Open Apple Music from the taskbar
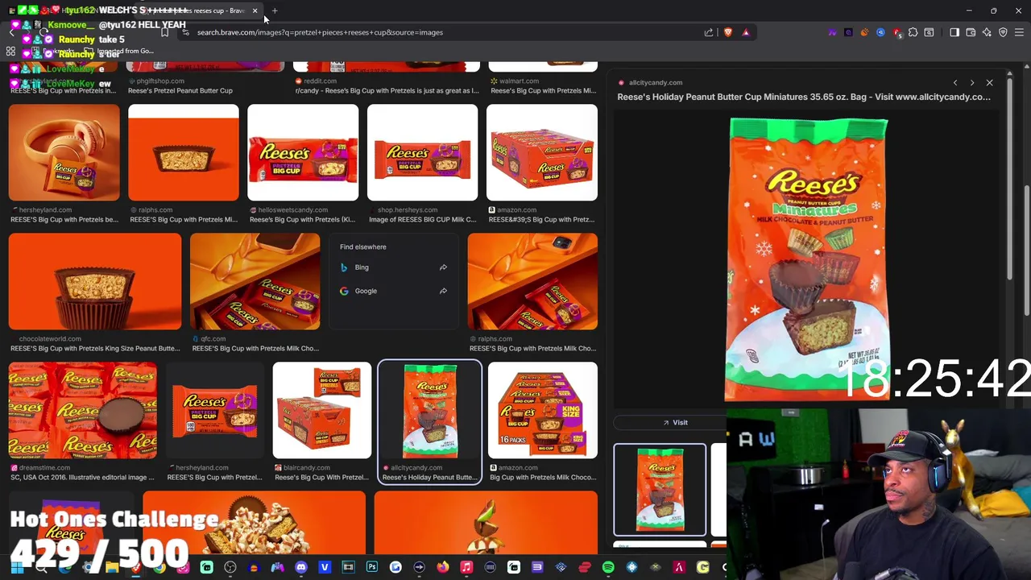 click(466, 568)
